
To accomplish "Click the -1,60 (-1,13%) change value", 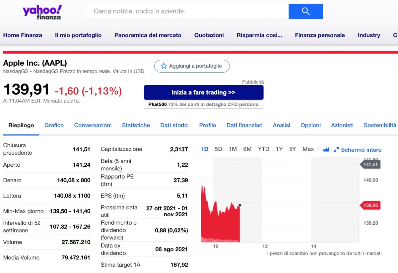I will 88,91.
